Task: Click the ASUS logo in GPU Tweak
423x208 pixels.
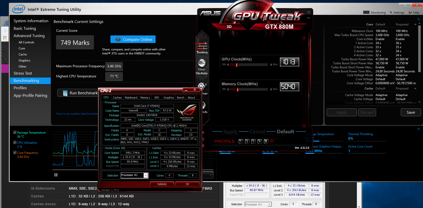Action: tap(210, 13)
